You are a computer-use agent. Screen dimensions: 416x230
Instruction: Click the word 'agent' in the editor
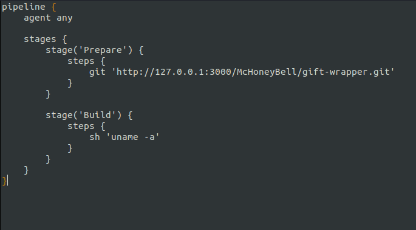tap(38, 18)
